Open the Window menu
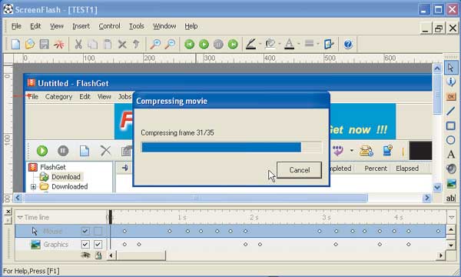Viewport: 461px width, 277px height. click(164, 26)
